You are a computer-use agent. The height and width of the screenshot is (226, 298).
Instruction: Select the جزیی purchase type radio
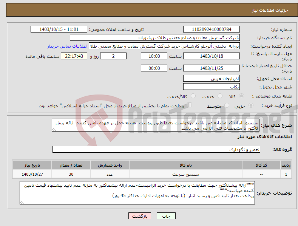[251, 105]
